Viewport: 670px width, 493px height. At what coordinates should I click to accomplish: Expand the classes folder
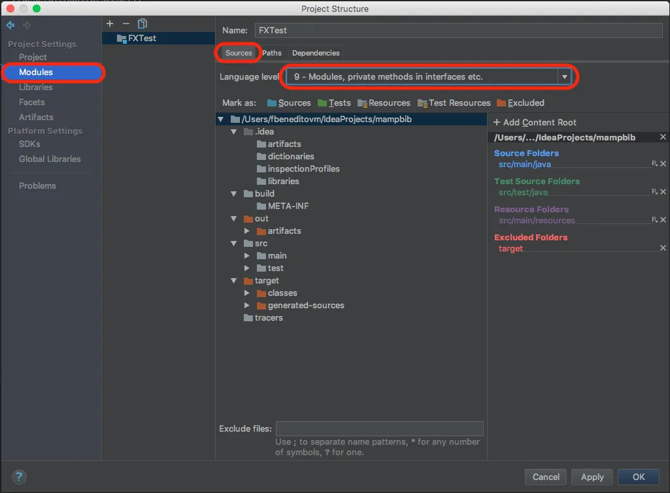tap(247, 293)
